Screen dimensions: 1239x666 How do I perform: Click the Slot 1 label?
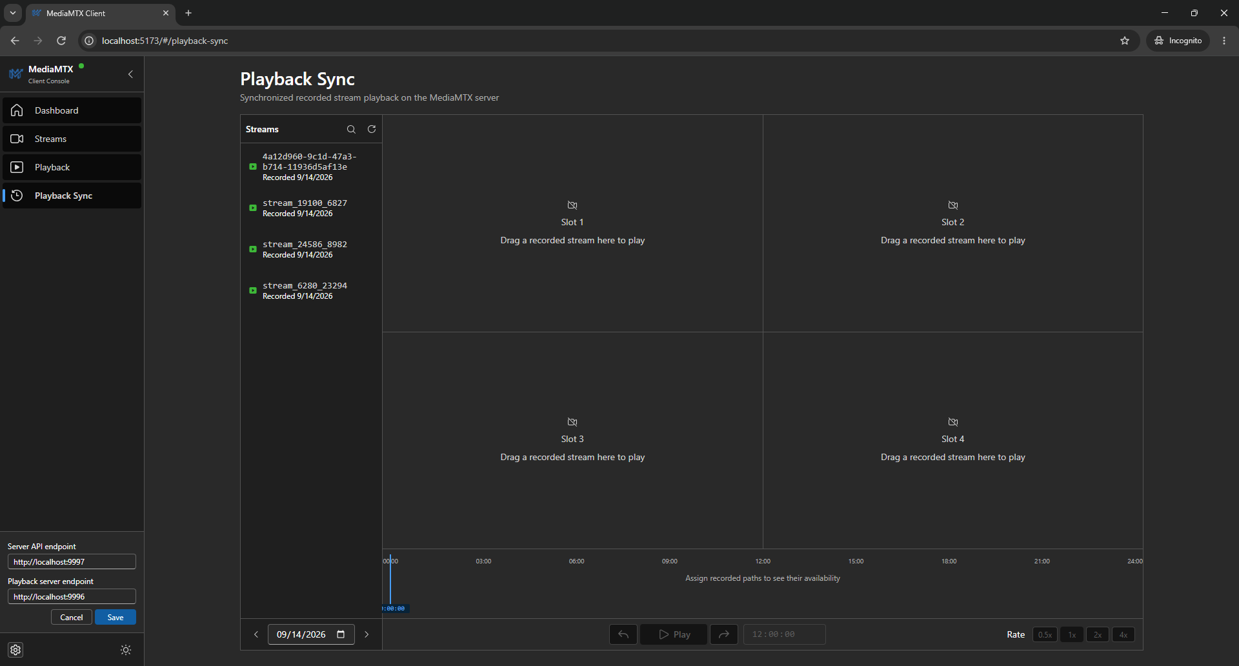click(572, 222)
